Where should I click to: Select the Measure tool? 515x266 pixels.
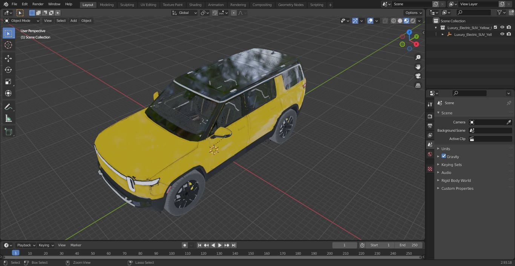point(8,119)
